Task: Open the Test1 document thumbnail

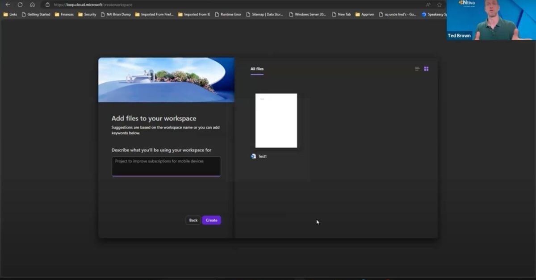Action: tap(276, 120)
